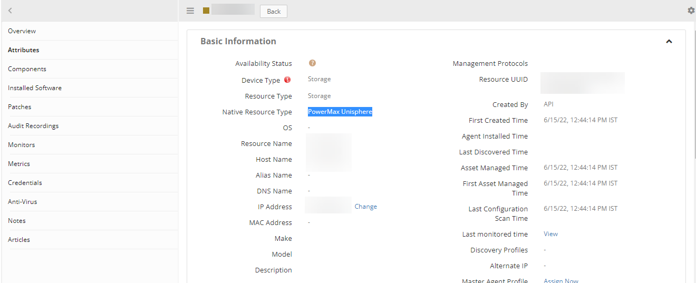Click the page vertical scrollbar
Image resolution: width=696 pixels, height=283 pixels.
tap(693, 90)
